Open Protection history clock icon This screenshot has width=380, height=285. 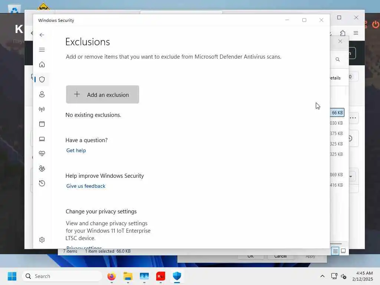tap(42, 183)
